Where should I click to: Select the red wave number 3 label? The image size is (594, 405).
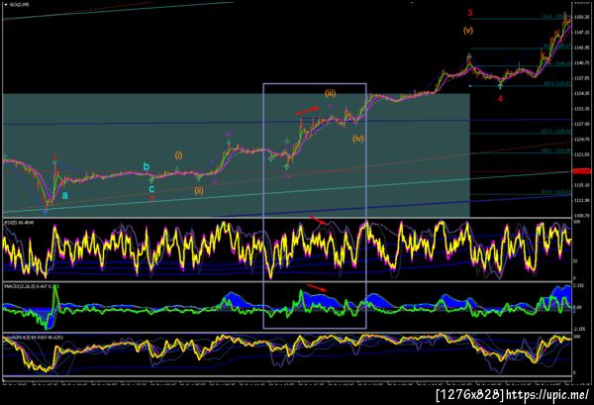470,13
